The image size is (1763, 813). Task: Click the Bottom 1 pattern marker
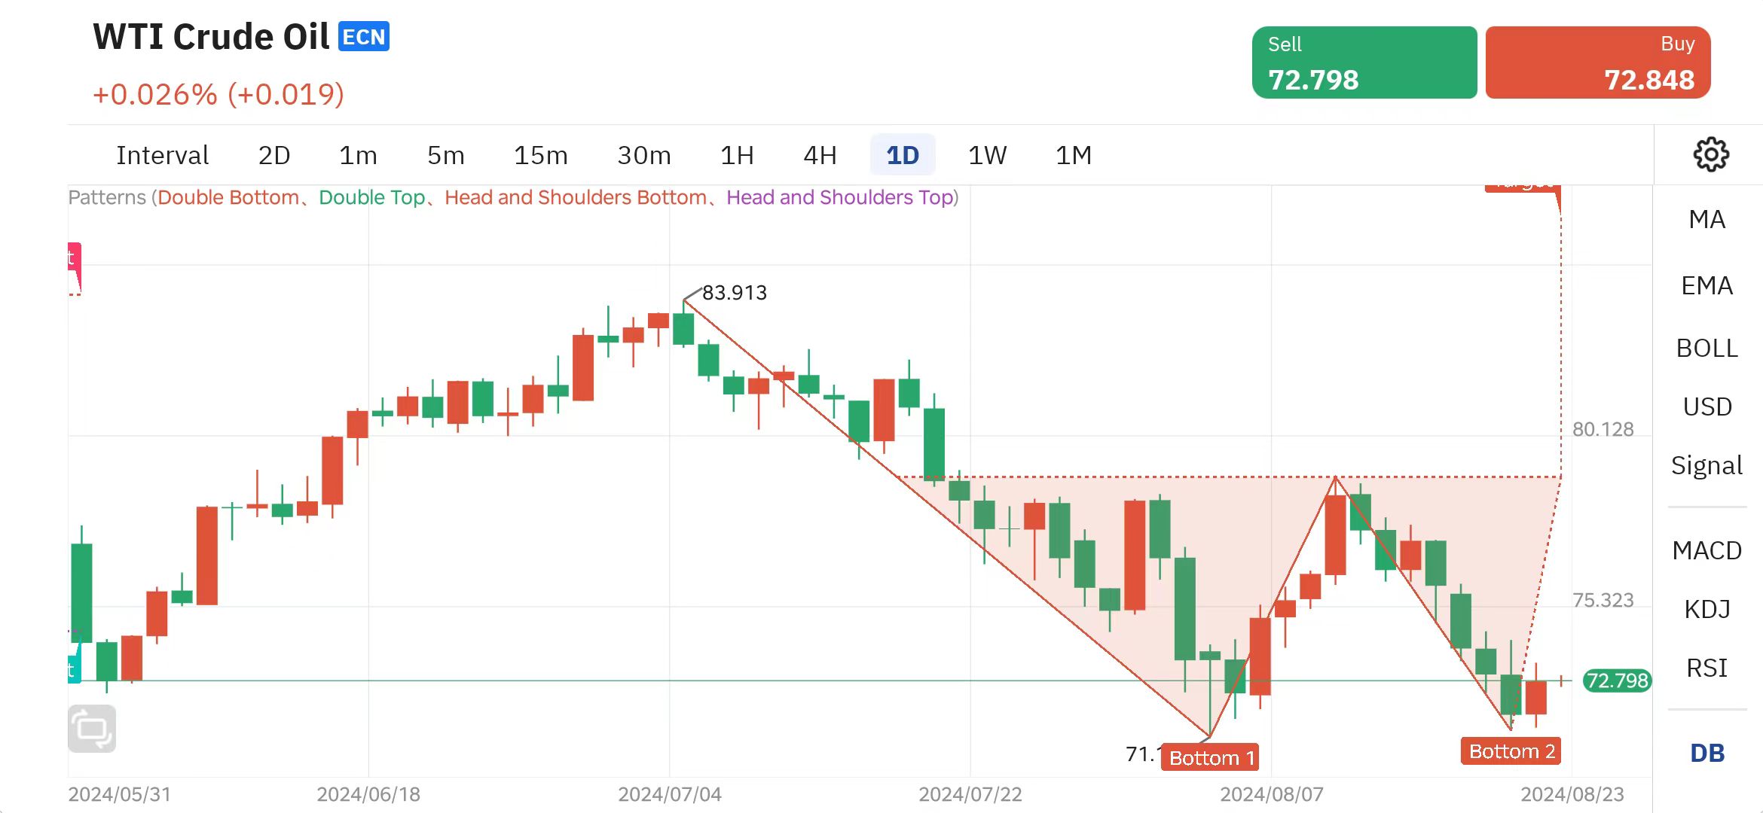(1211, 757)
